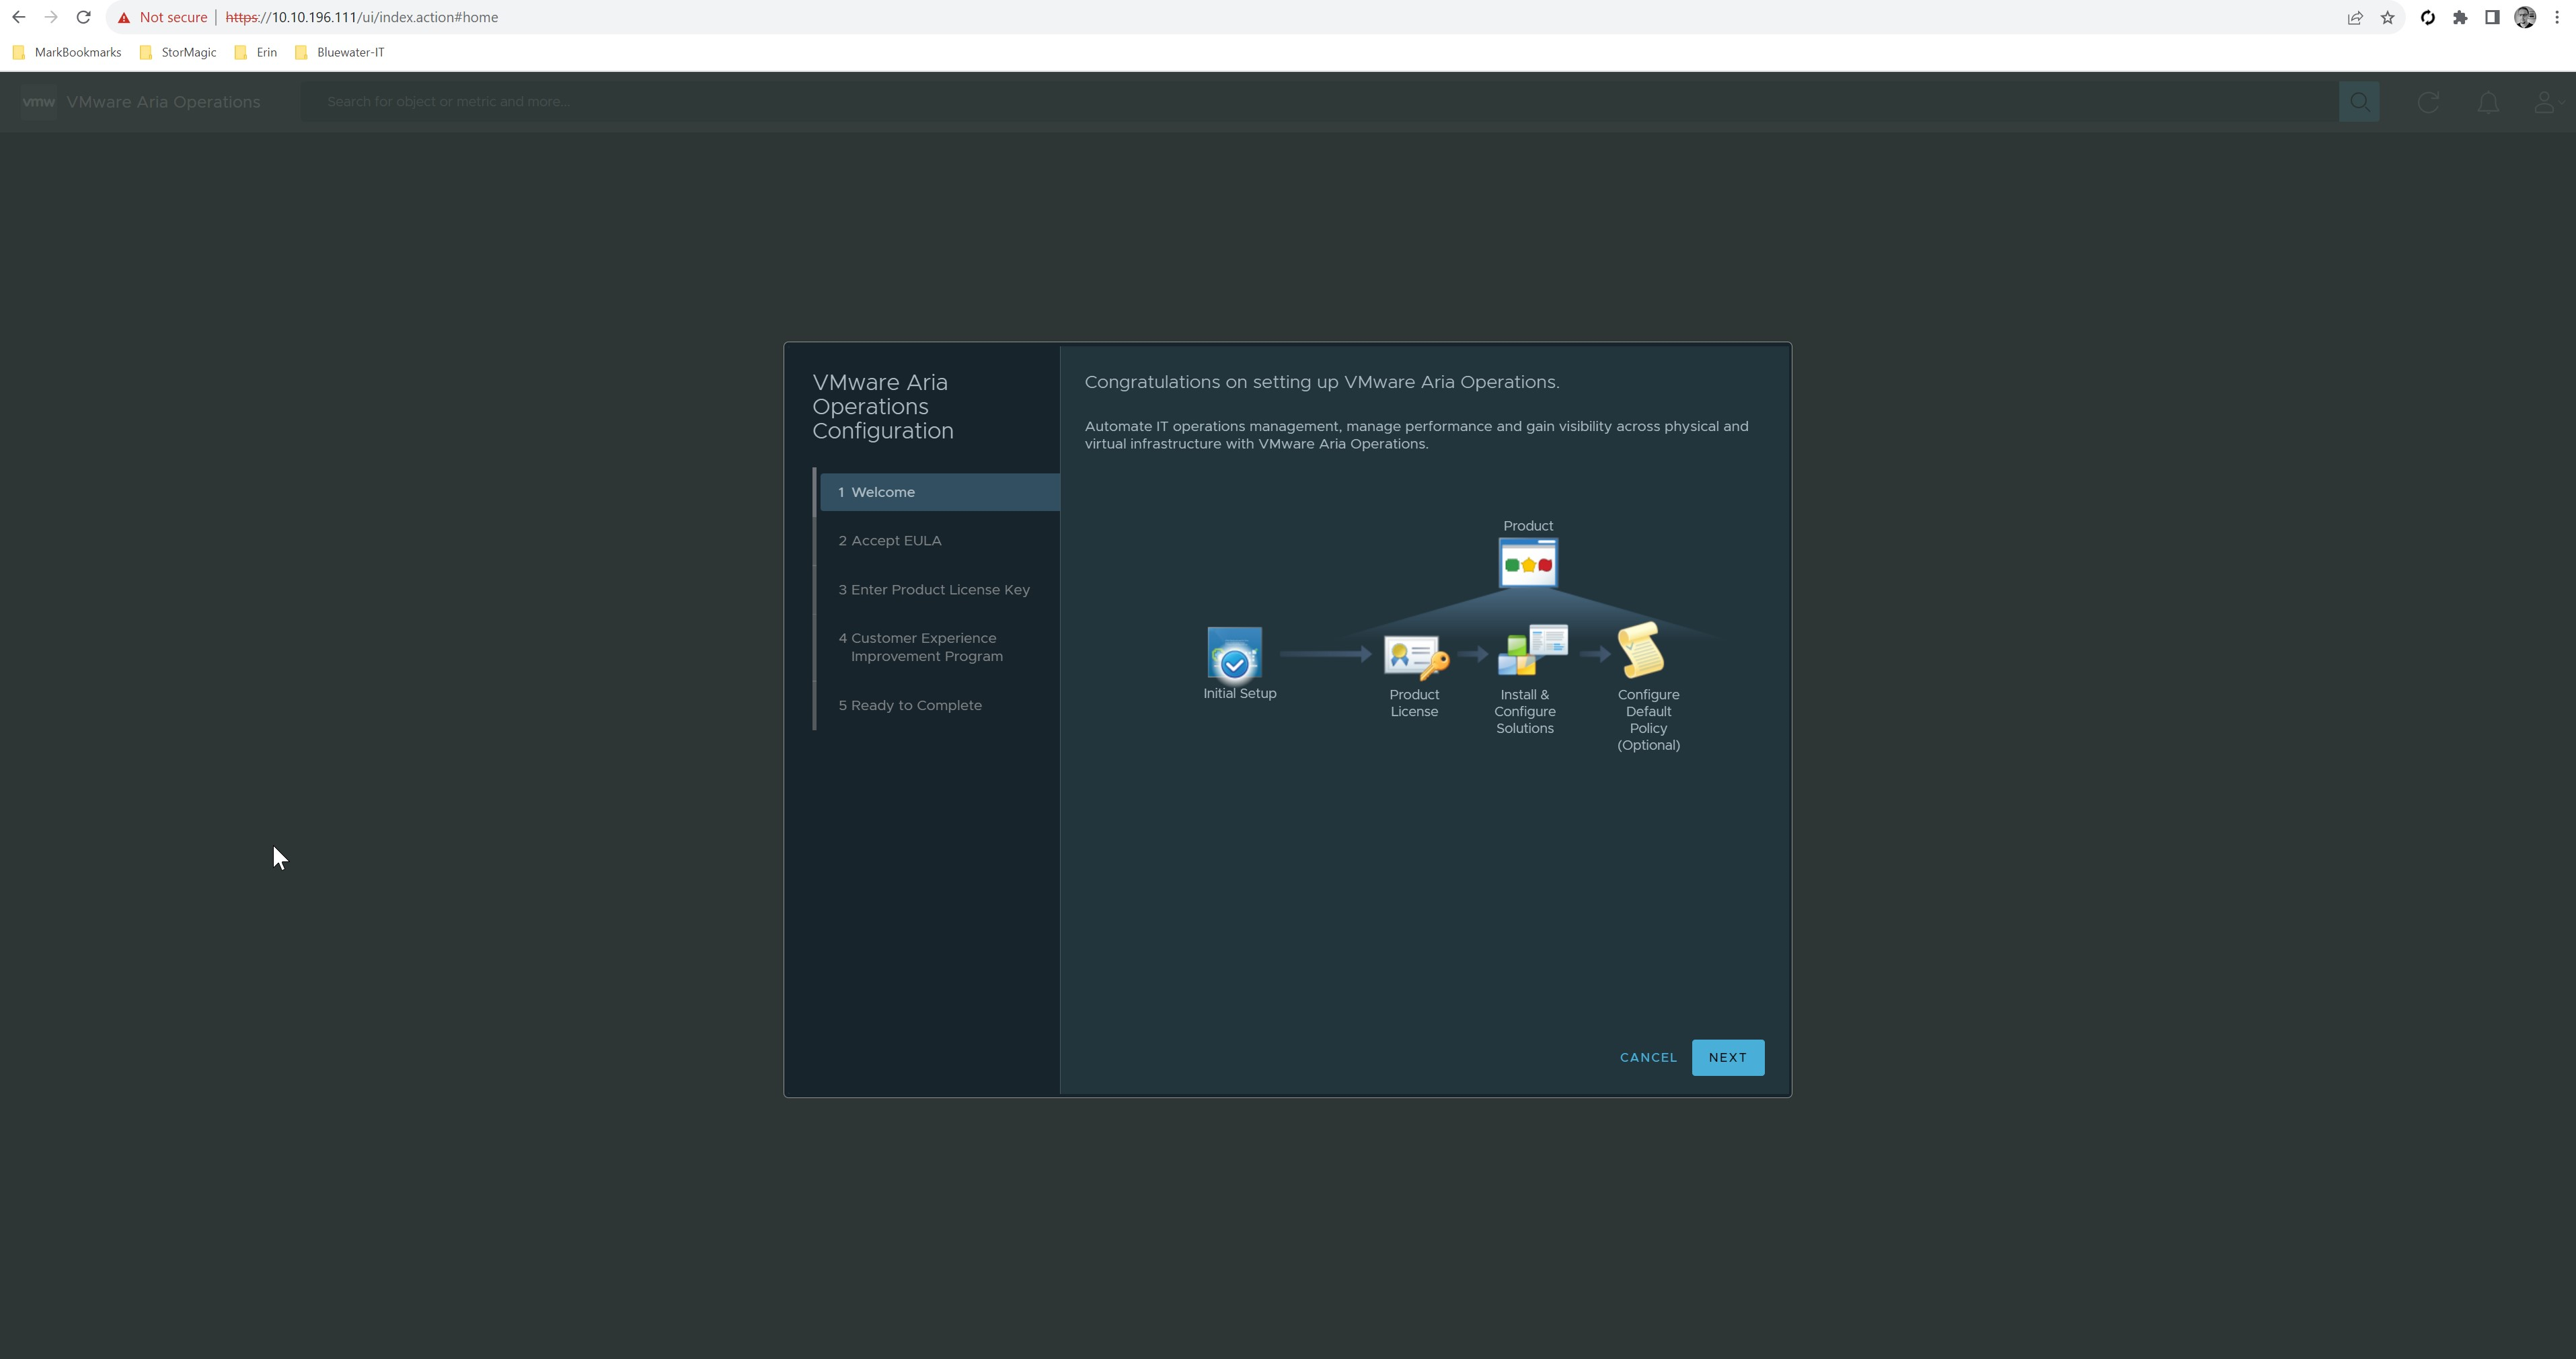Click the Product License label
Viewport: 2576px width, 1359px height.
(1414, 704)
